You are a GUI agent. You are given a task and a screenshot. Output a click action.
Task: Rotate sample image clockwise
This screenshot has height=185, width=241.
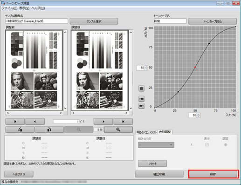[x=49, y=130]
